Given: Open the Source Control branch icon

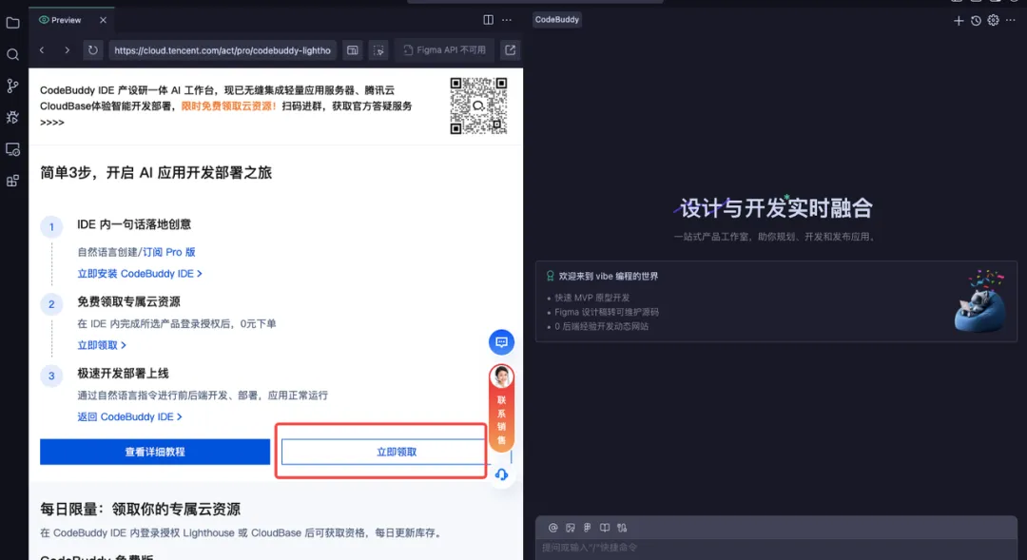Looking at the screenshot, I should pyautogui.click(x=12, y=86).
